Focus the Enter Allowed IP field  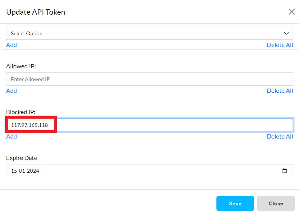[149, 79]
